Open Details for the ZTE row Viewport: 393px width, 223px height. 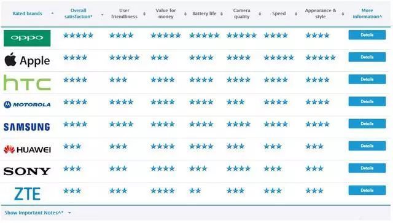[367, 190]
